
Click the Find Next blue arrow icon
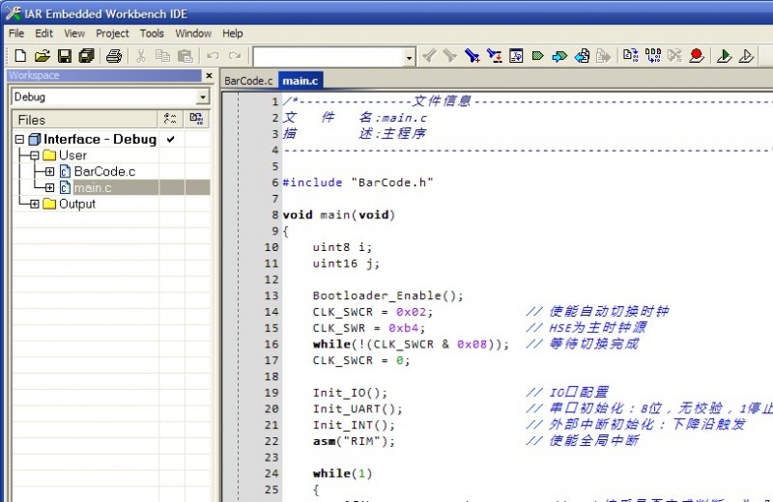click(x=559, y=56)
